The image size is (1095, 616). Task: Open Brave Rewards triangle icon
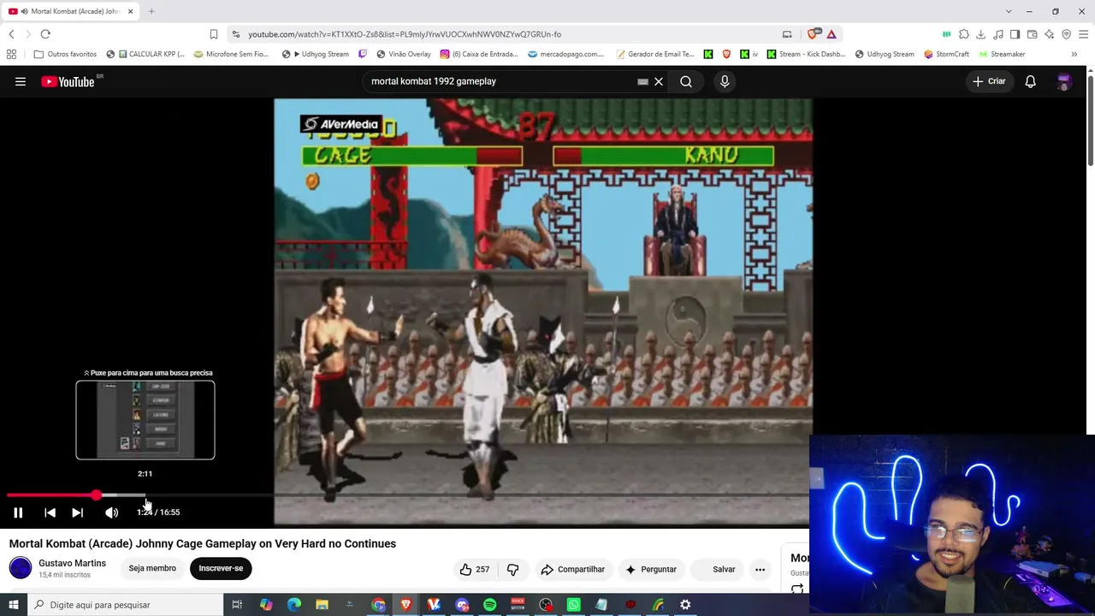point(832,34)
